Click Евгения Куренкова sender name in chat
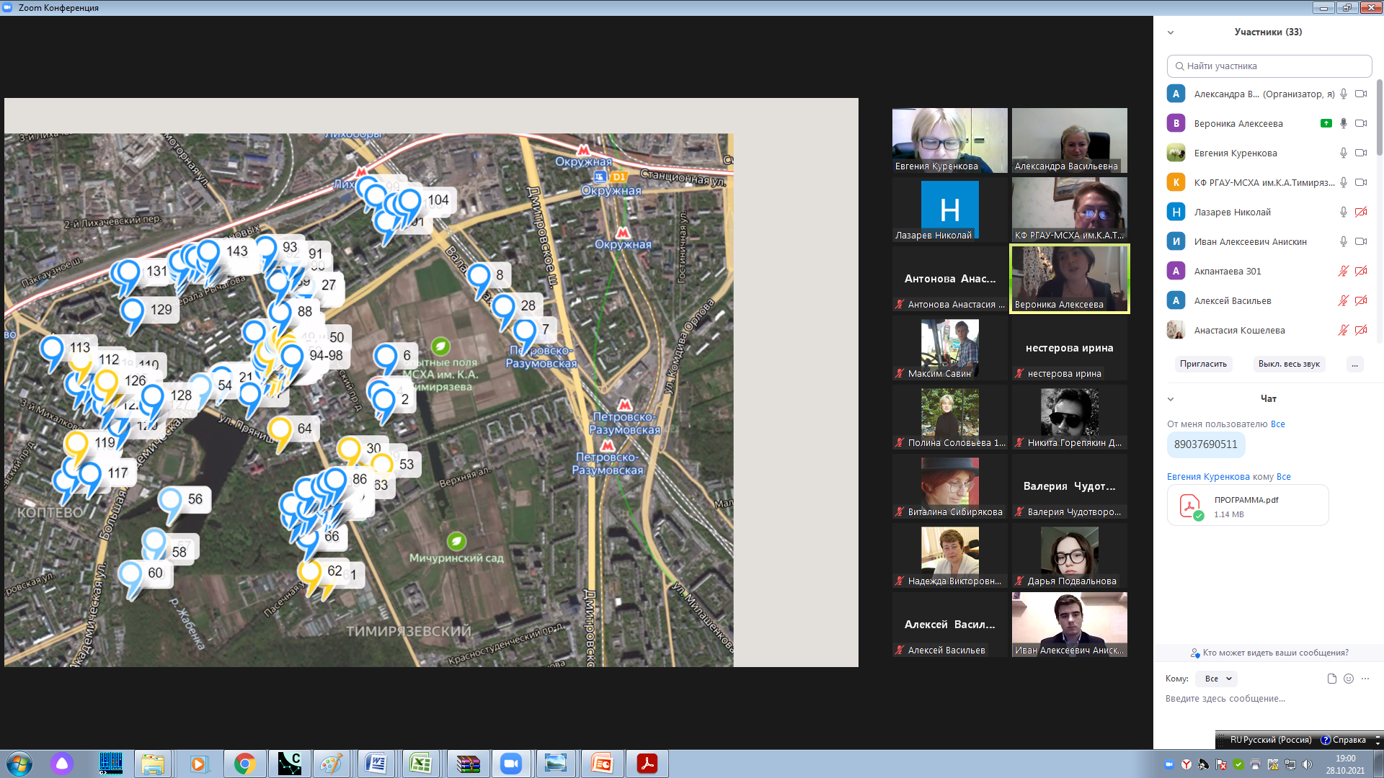Viewport: 1384px width, 778px height. click(x=1208, y=477)
